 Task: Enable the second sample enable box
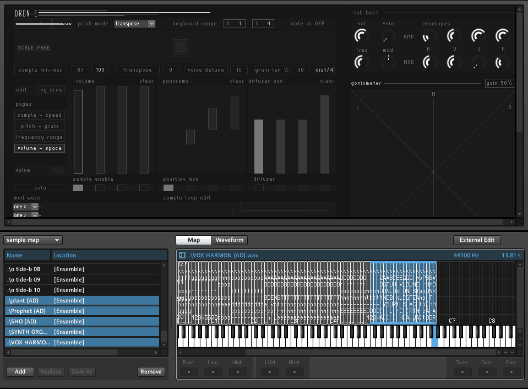[x=100, y=188]
